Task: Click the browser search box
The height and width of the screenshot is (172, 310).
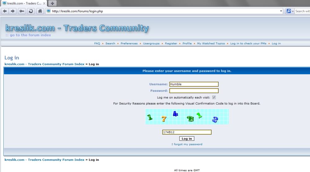Action: point(302,11)
